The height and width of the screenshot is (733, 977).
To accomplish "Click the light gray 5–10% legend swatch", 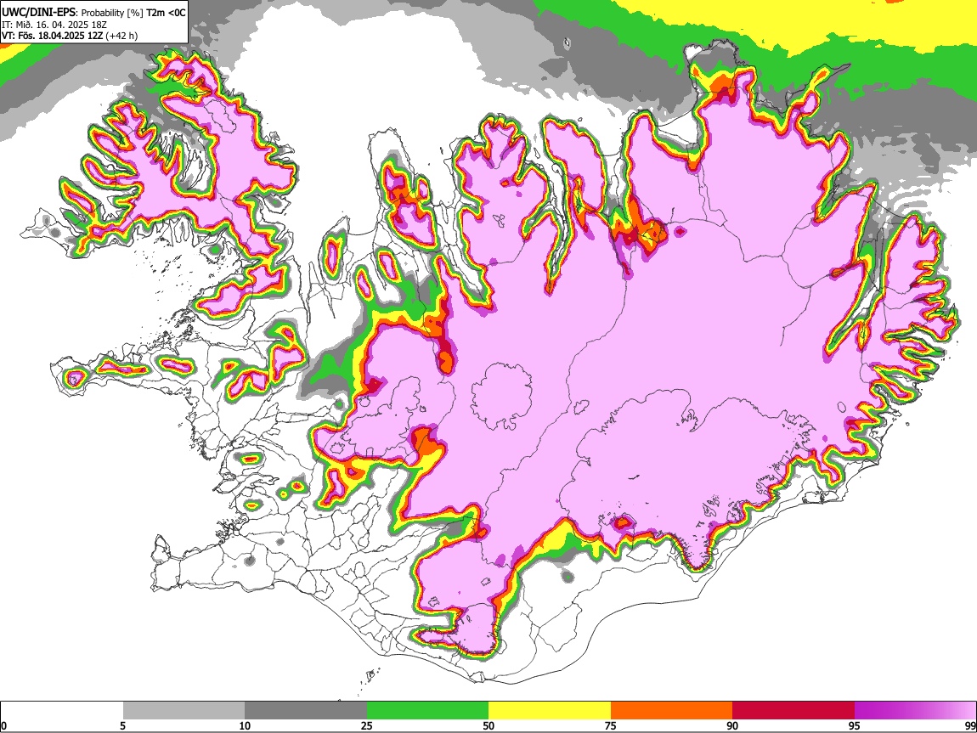I will click(184, 711).
